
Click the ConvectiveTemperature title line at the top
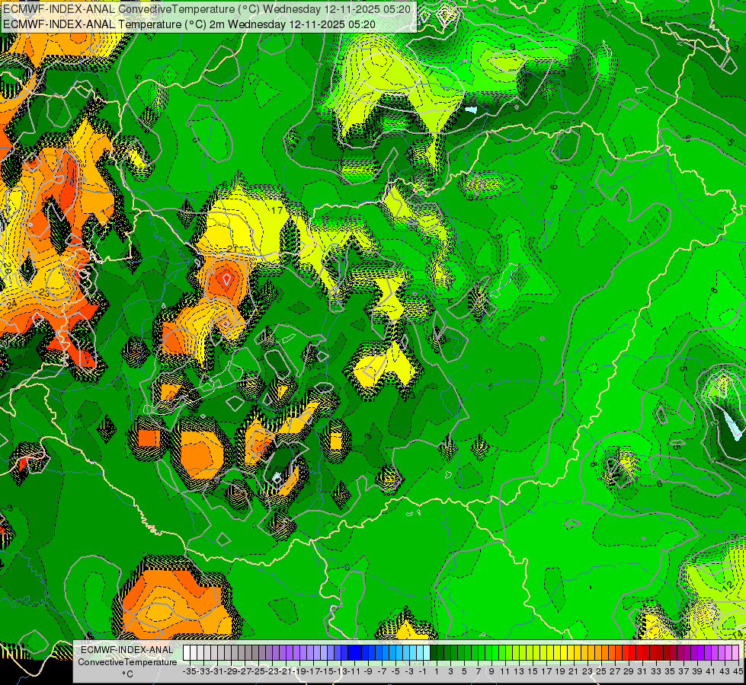[207, 8]
